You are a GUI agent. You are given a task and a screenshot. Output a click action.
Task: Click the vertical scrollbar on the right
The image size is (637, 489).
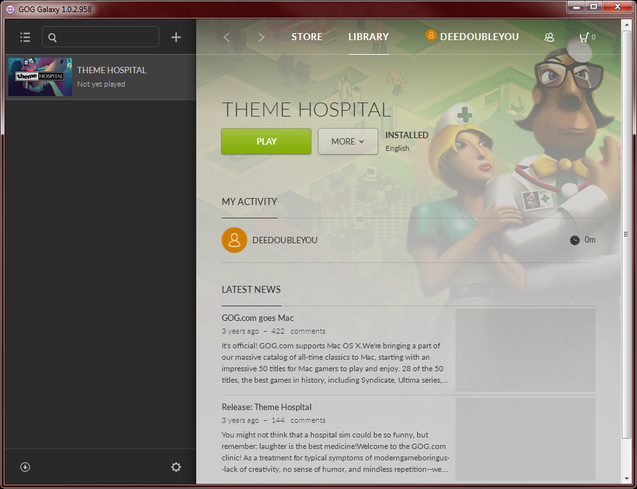pos(626,234)
